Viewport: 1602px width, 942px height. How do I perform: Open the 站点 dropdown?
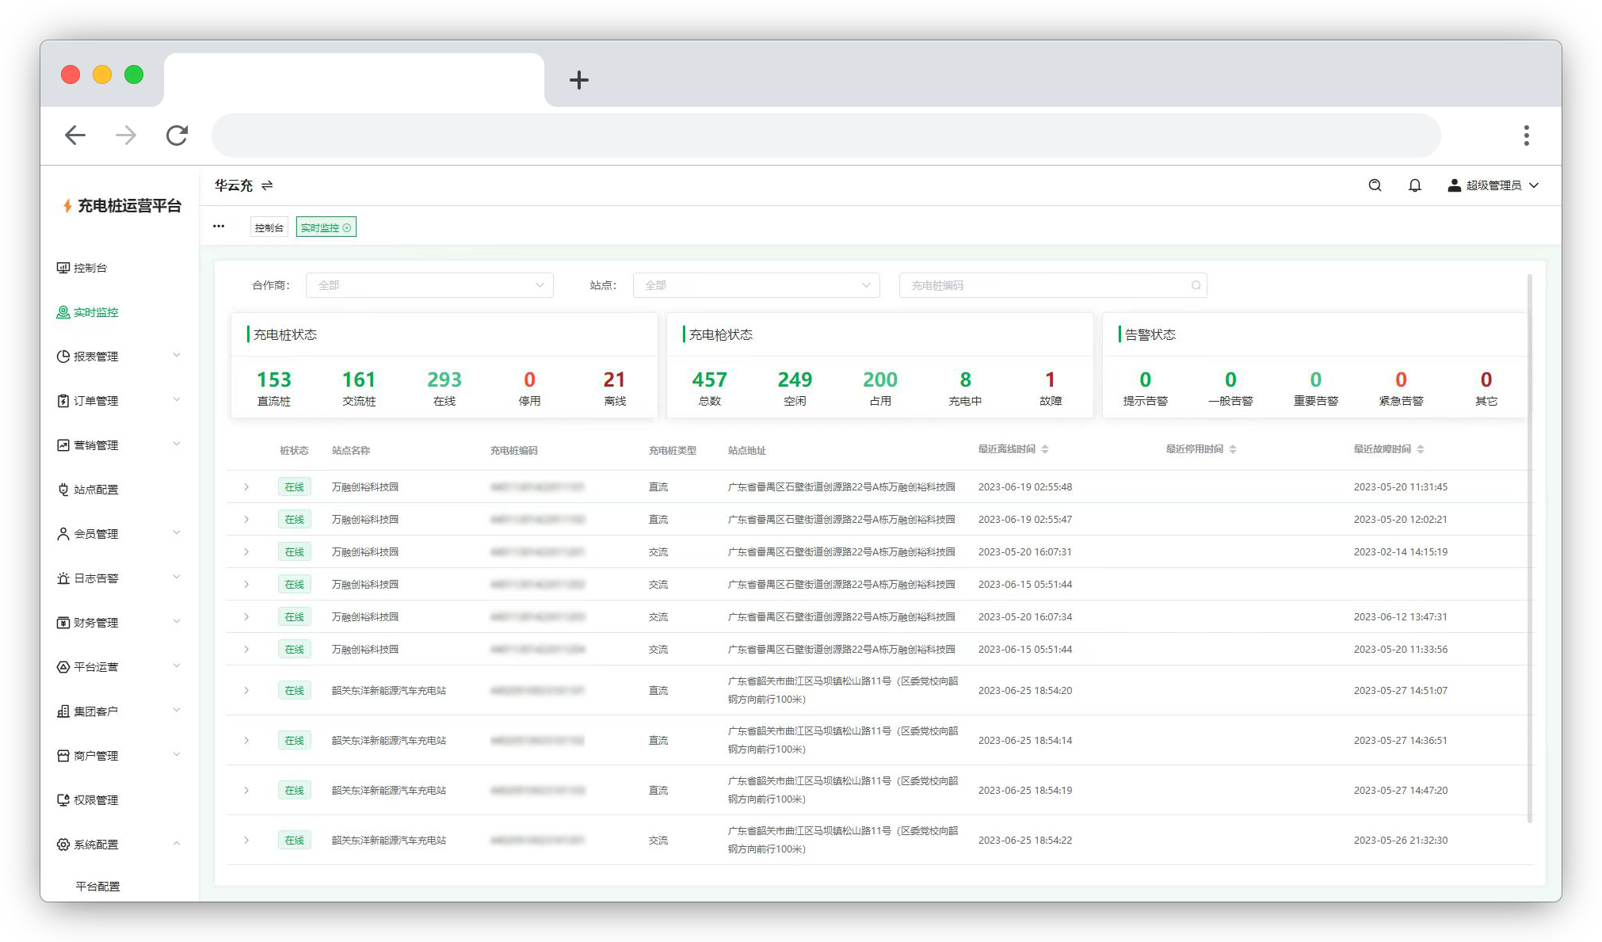tap(756, 285)
